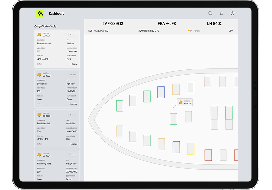Viewport: 272px width, 190px height.
Task: Open notifications with the bell icon
Action: [221, 13]
